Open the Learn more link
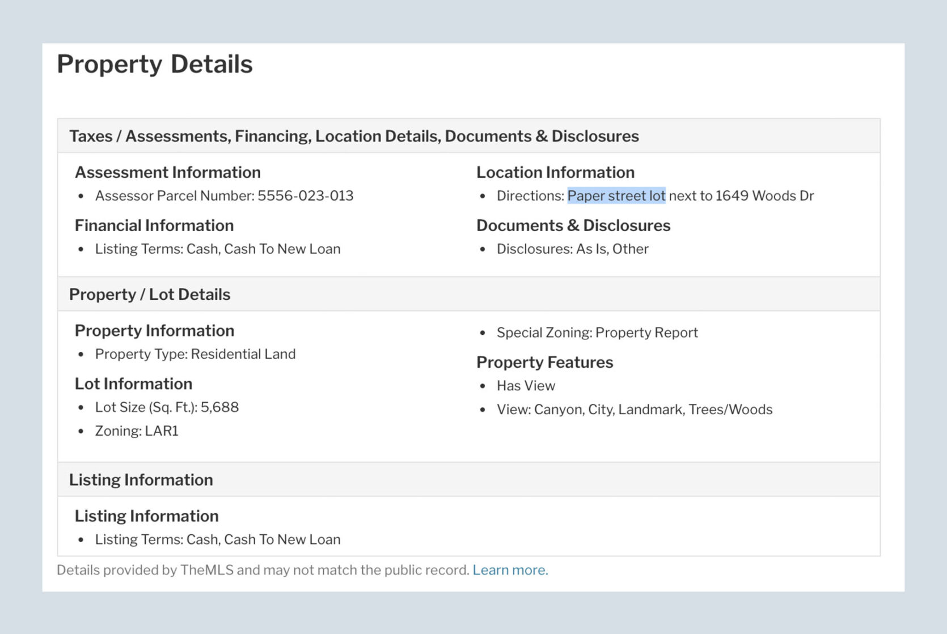Screen dimensions: 947x634 coord(510,570)
